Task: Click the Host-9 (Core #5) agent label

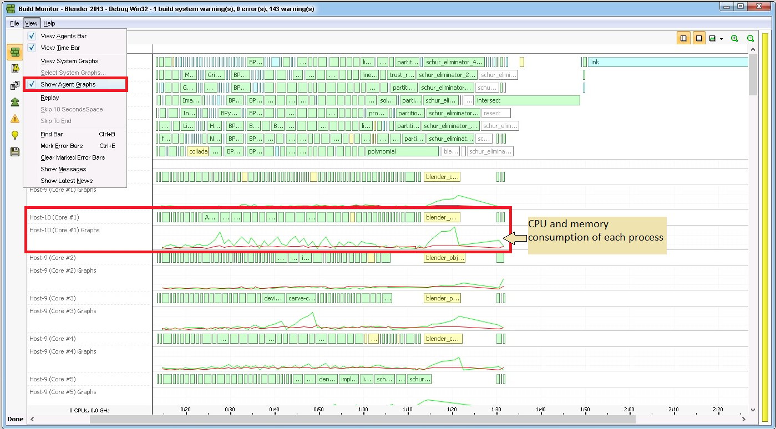Action: [x=53, y=379]
